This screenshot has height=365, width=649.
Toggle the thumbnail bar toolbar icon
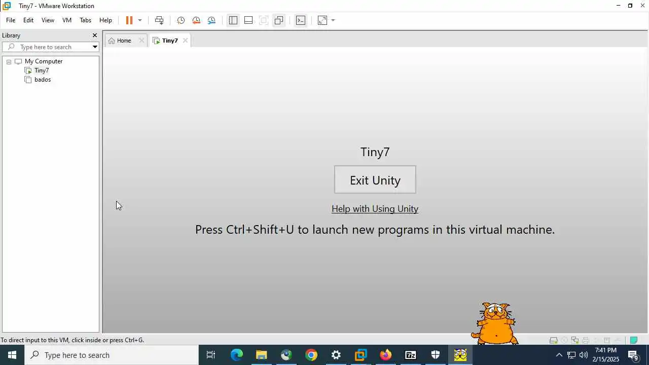click(x=248, y=20)
